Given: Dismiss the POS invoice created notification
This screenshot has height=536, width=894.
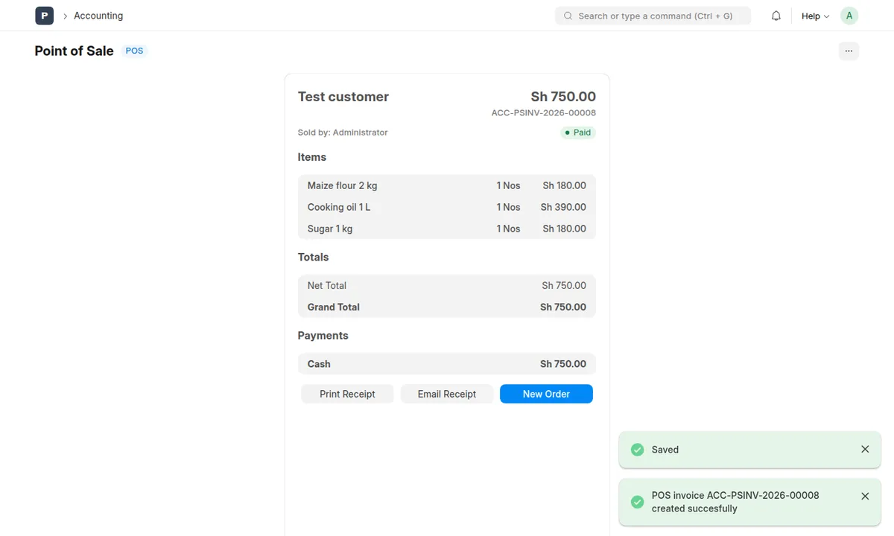Looking at the screenshot, I should [x=865, y=496].
